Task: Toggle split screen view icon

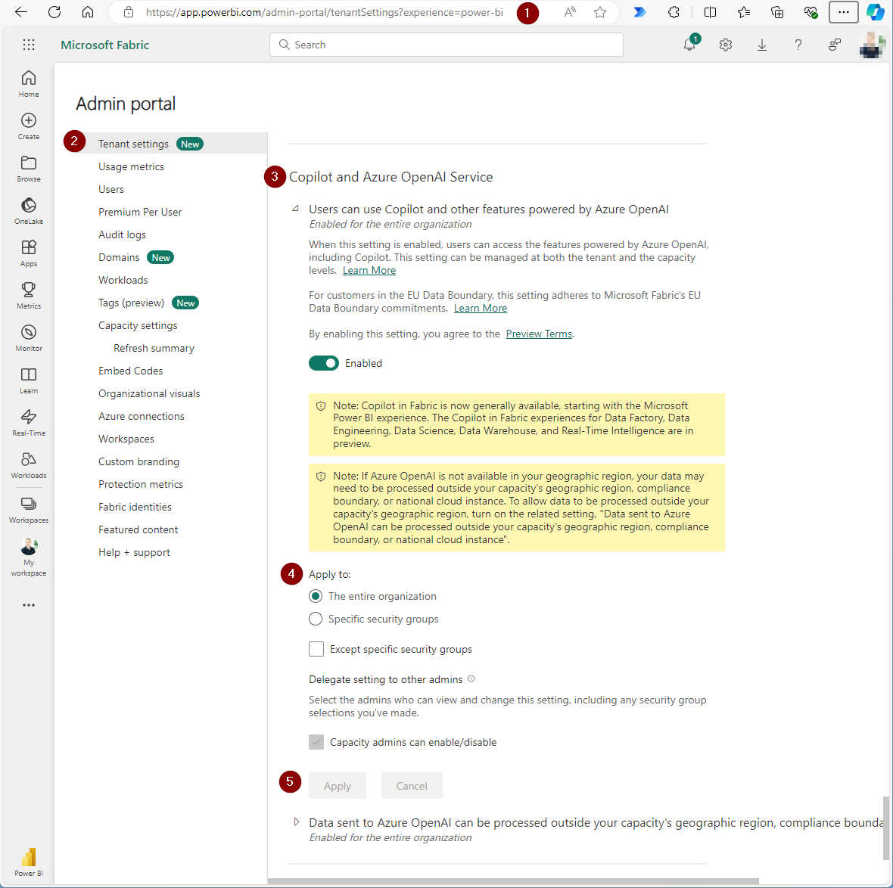Action: (x=710, y=12)
